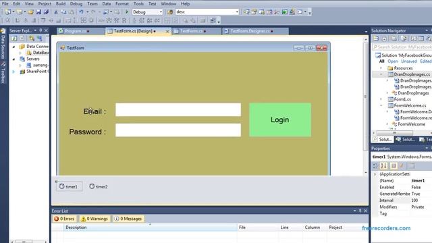This screenshot has height=243, width=432.
Task: Click the Alphabetical sort icon in Properties
Action: coord(383,165)
